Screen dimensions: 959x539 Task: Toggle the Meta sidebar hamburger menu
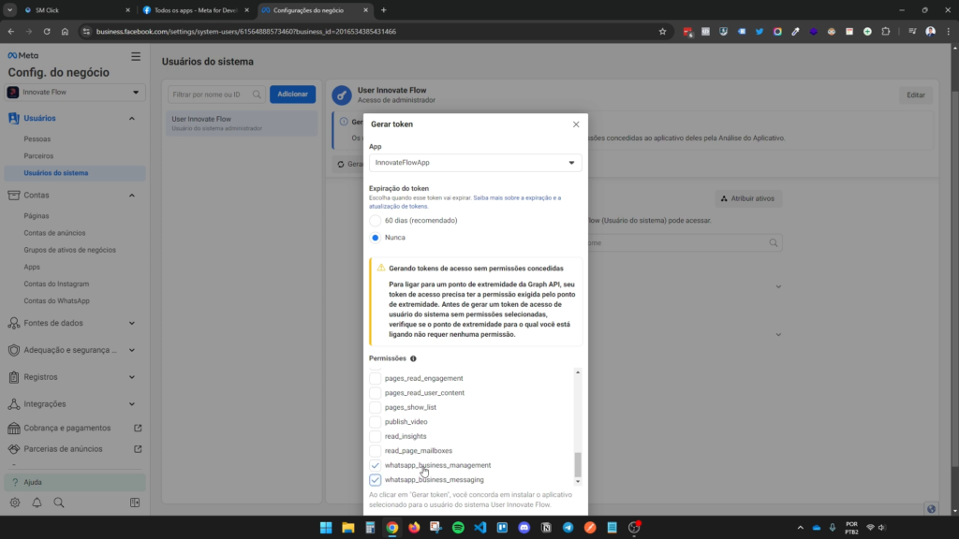tap(136, 56)
